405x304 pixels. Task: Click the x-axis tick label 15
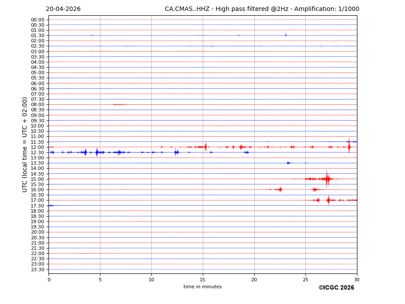203,280
